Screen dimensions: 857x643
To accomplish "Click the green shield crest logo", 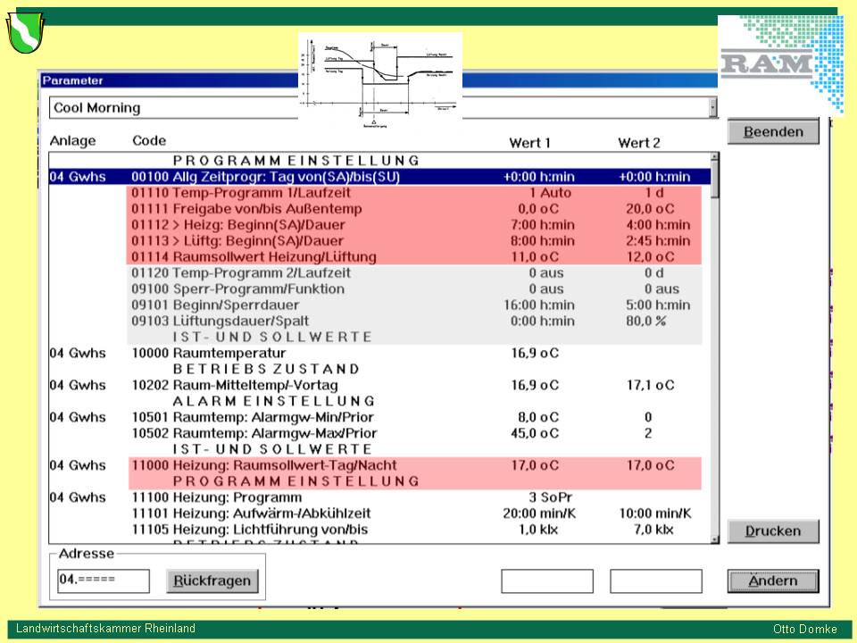I will coord(24,31).
